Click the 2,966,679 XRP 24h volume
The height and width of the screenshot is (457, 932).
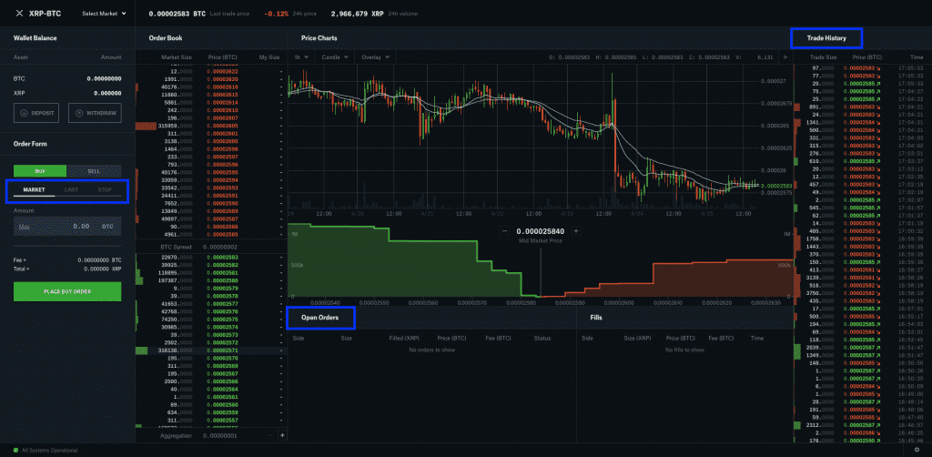tap(357, 13)
